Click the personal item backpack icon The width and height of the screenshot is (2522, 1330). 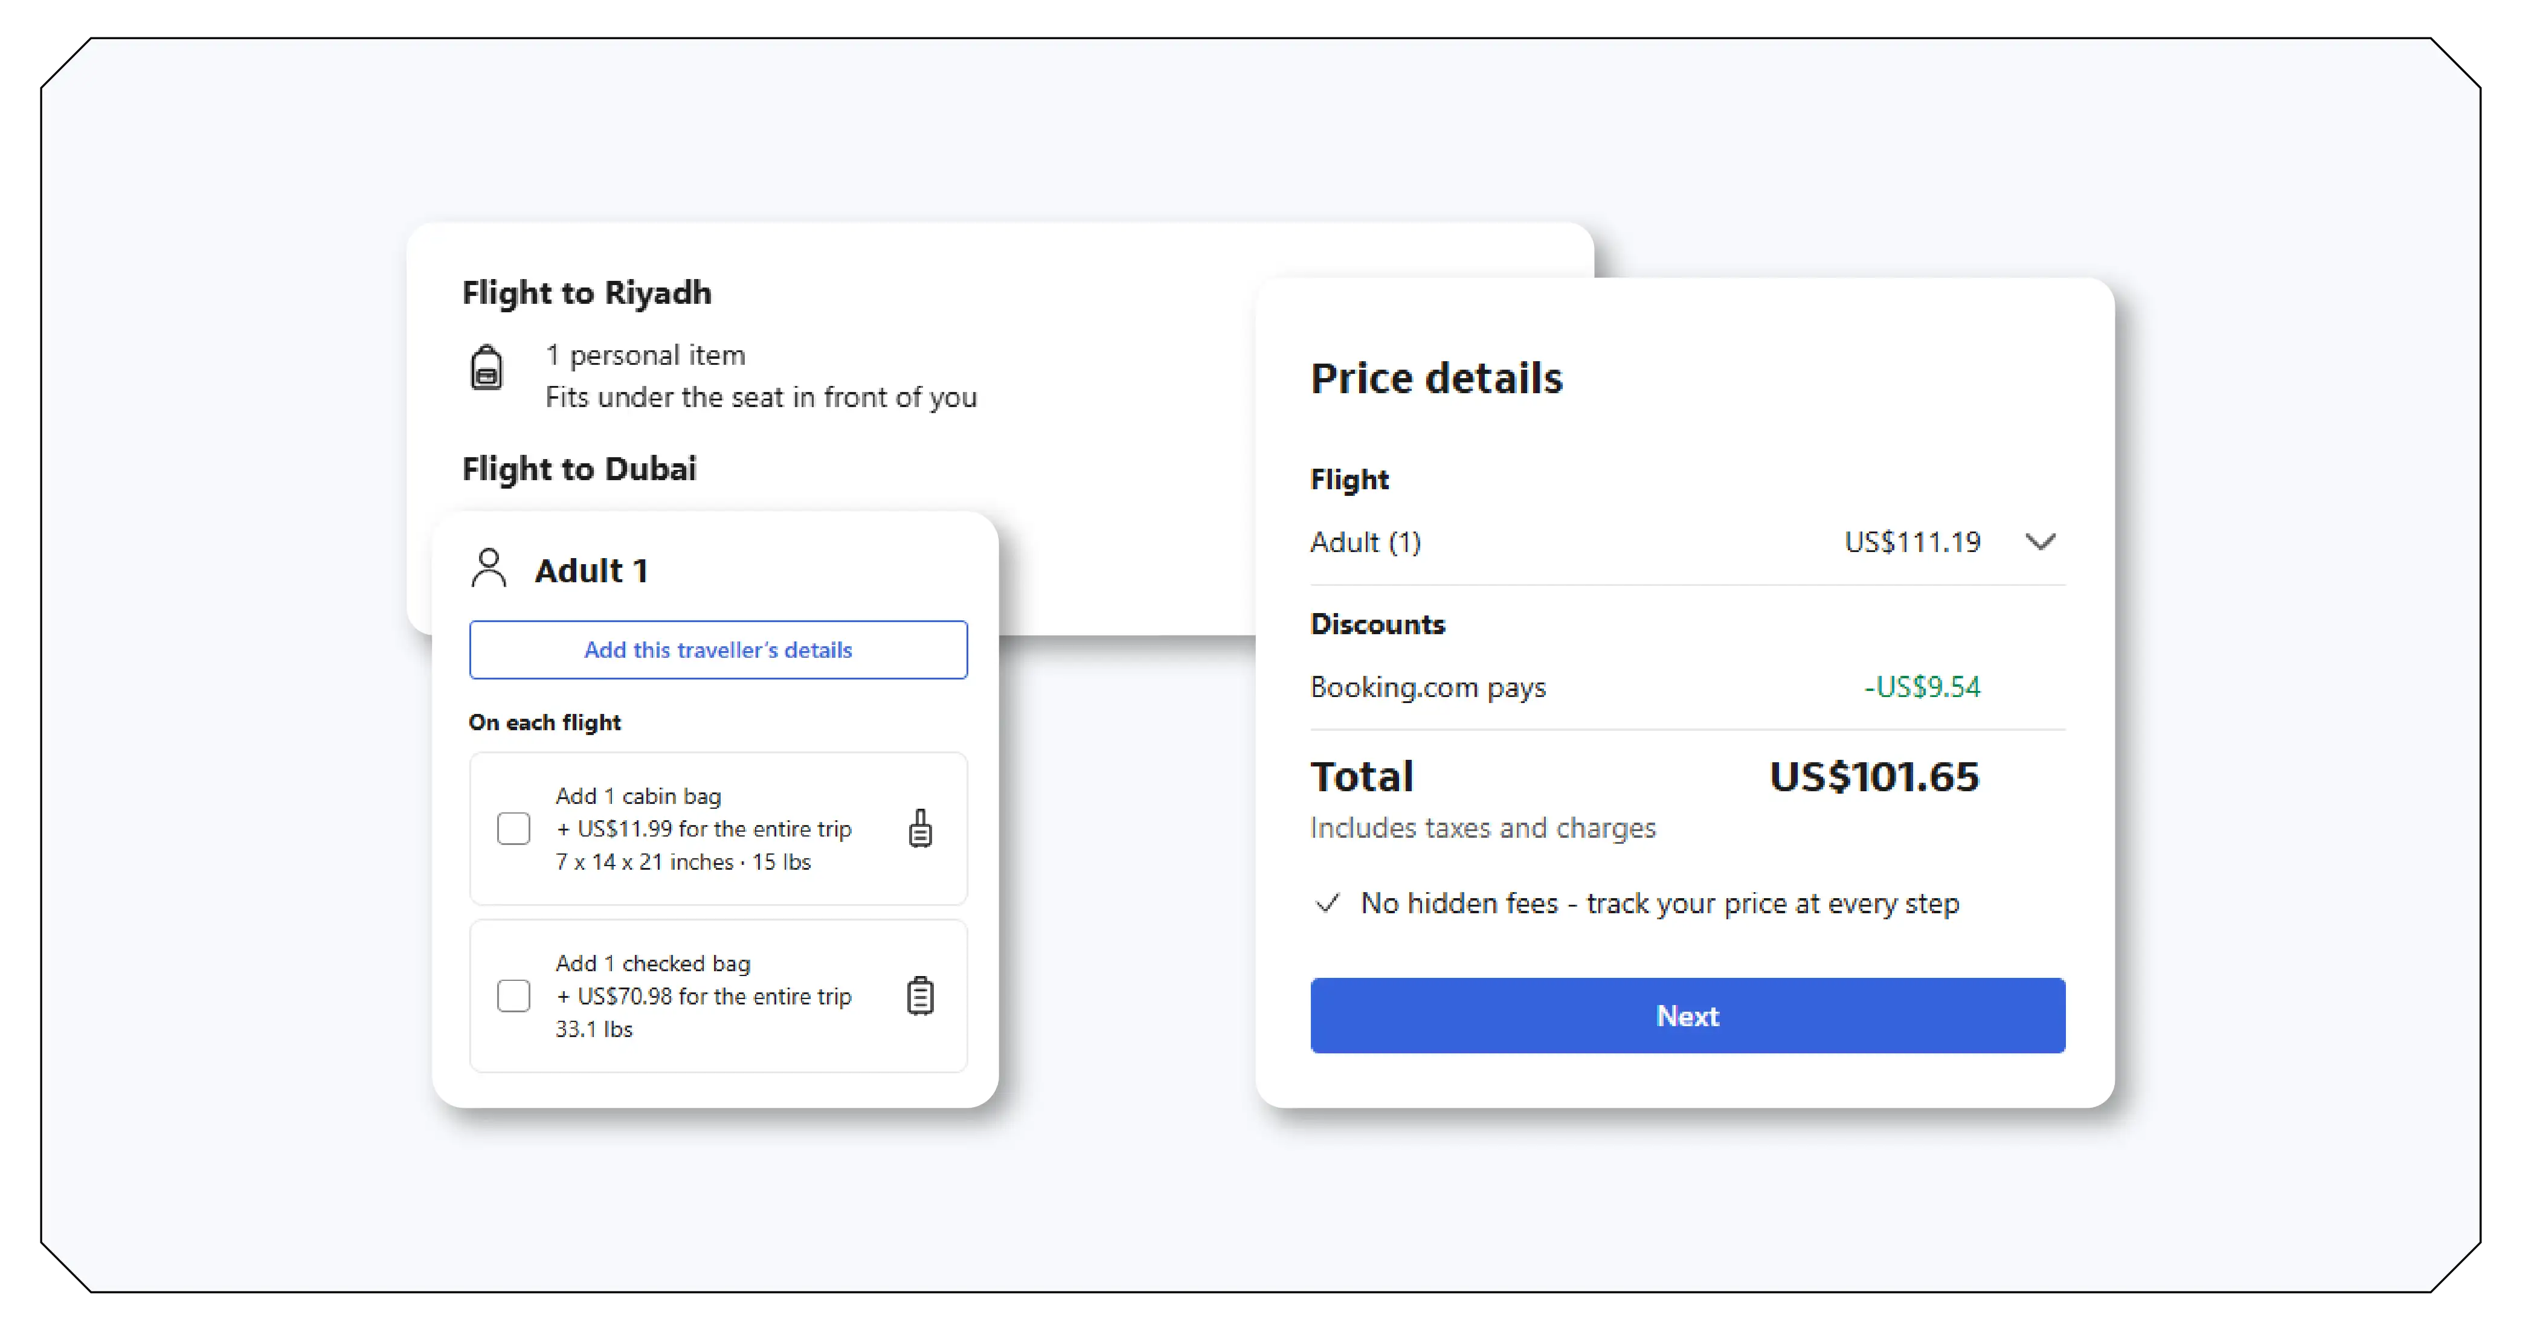point(487,369)
